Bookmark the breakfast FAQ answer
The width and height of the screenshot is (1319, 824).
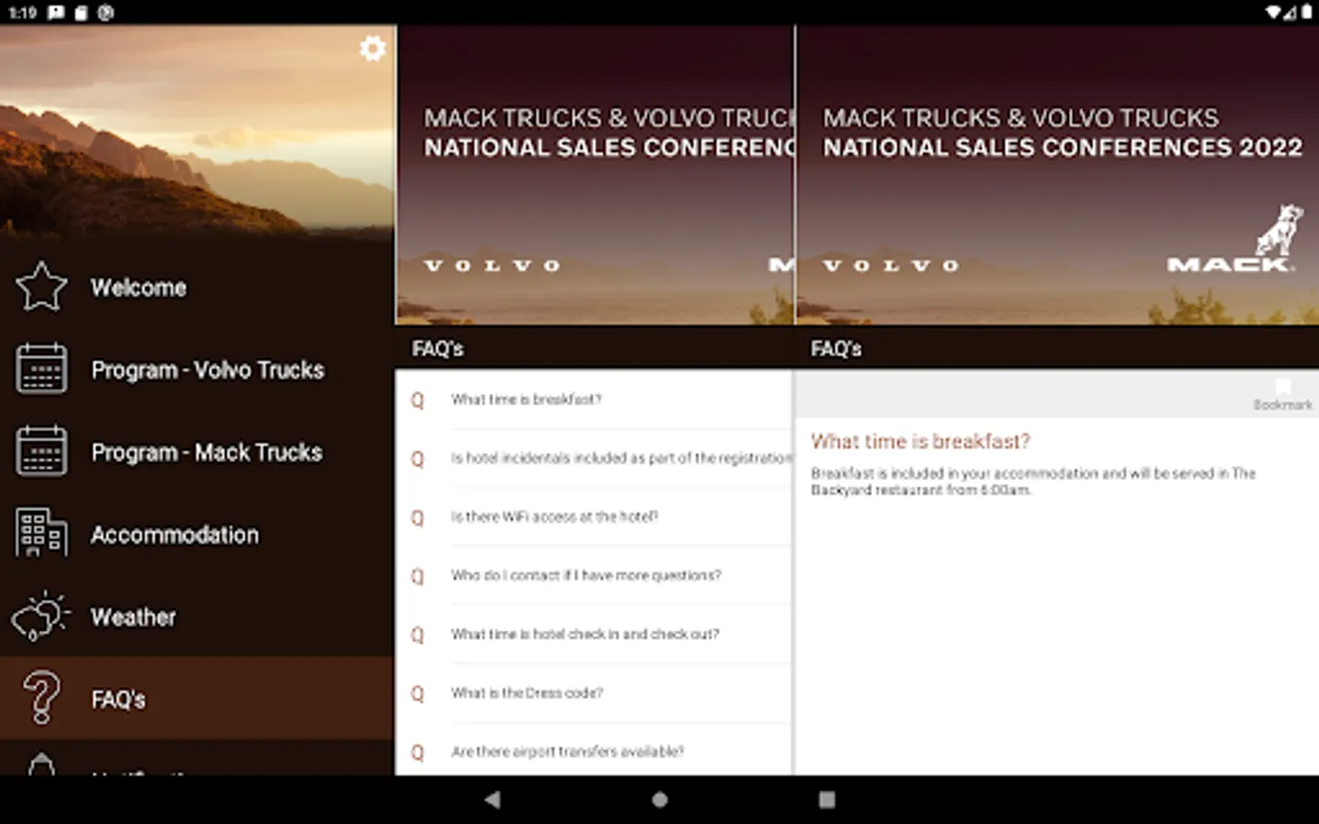pyautogui.click(x=1282, y=395)
